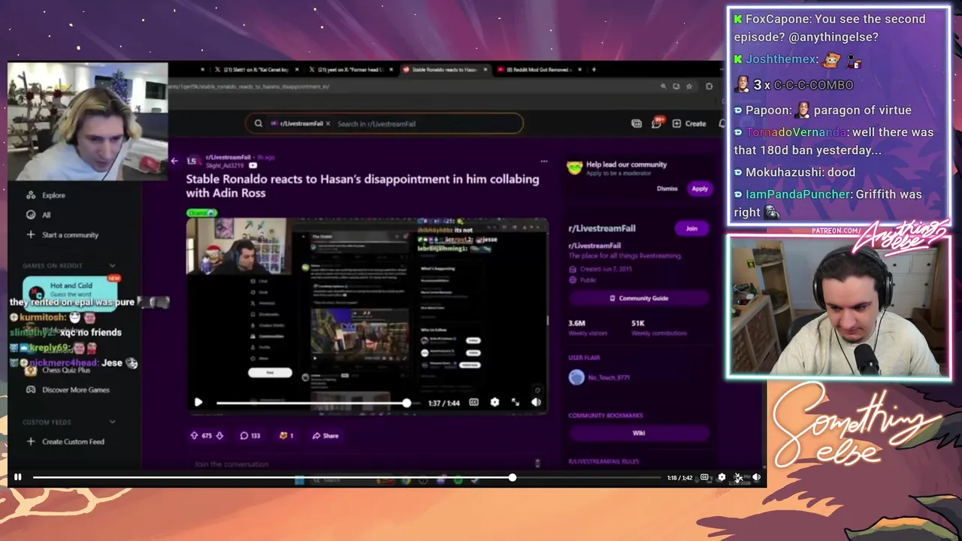The width and height of the screenshot is (962, 541).
Task: Go back using the post back arrow
Action: pyautogui.click(x=174, y=161)
